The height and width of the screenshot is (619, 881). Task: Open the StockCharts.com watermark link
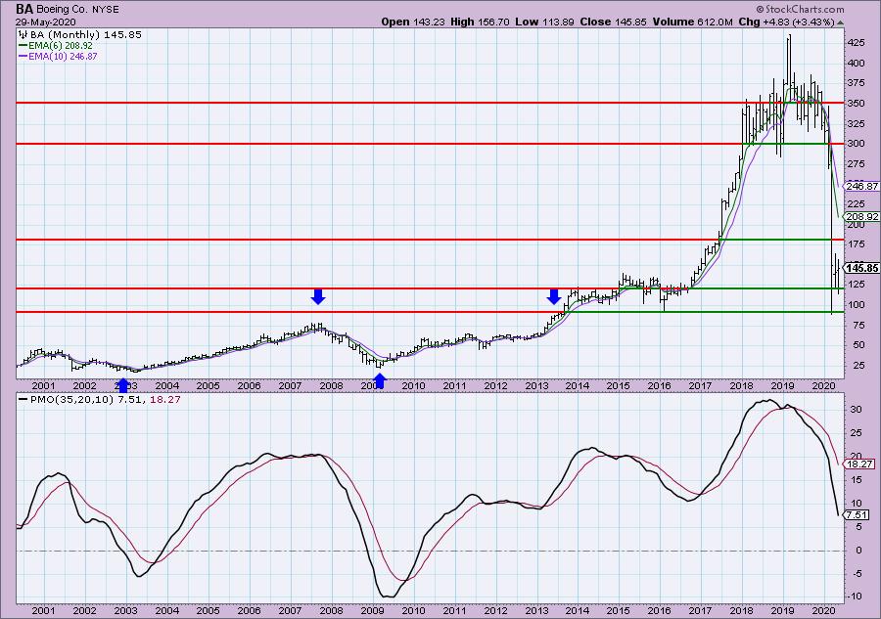pos(825,8)
